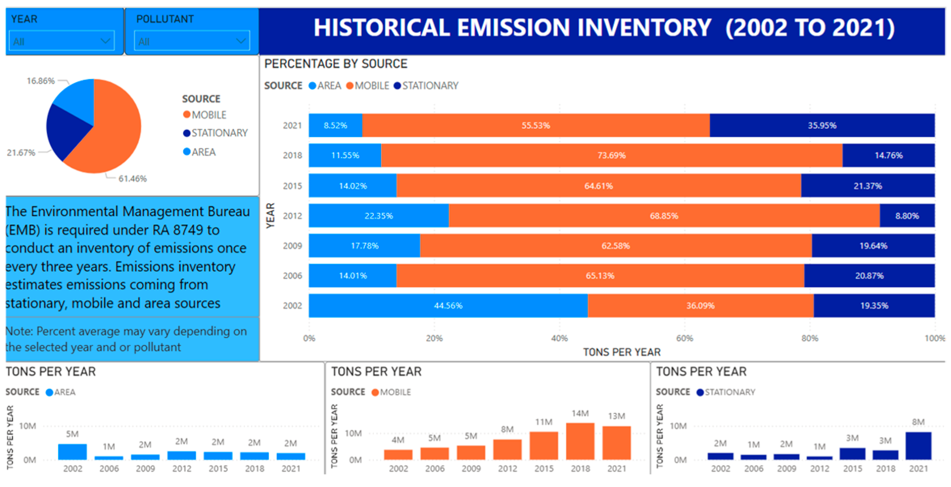Click the 2012 mobile segment showing 68.85%
951x487 pixels.
664,216
